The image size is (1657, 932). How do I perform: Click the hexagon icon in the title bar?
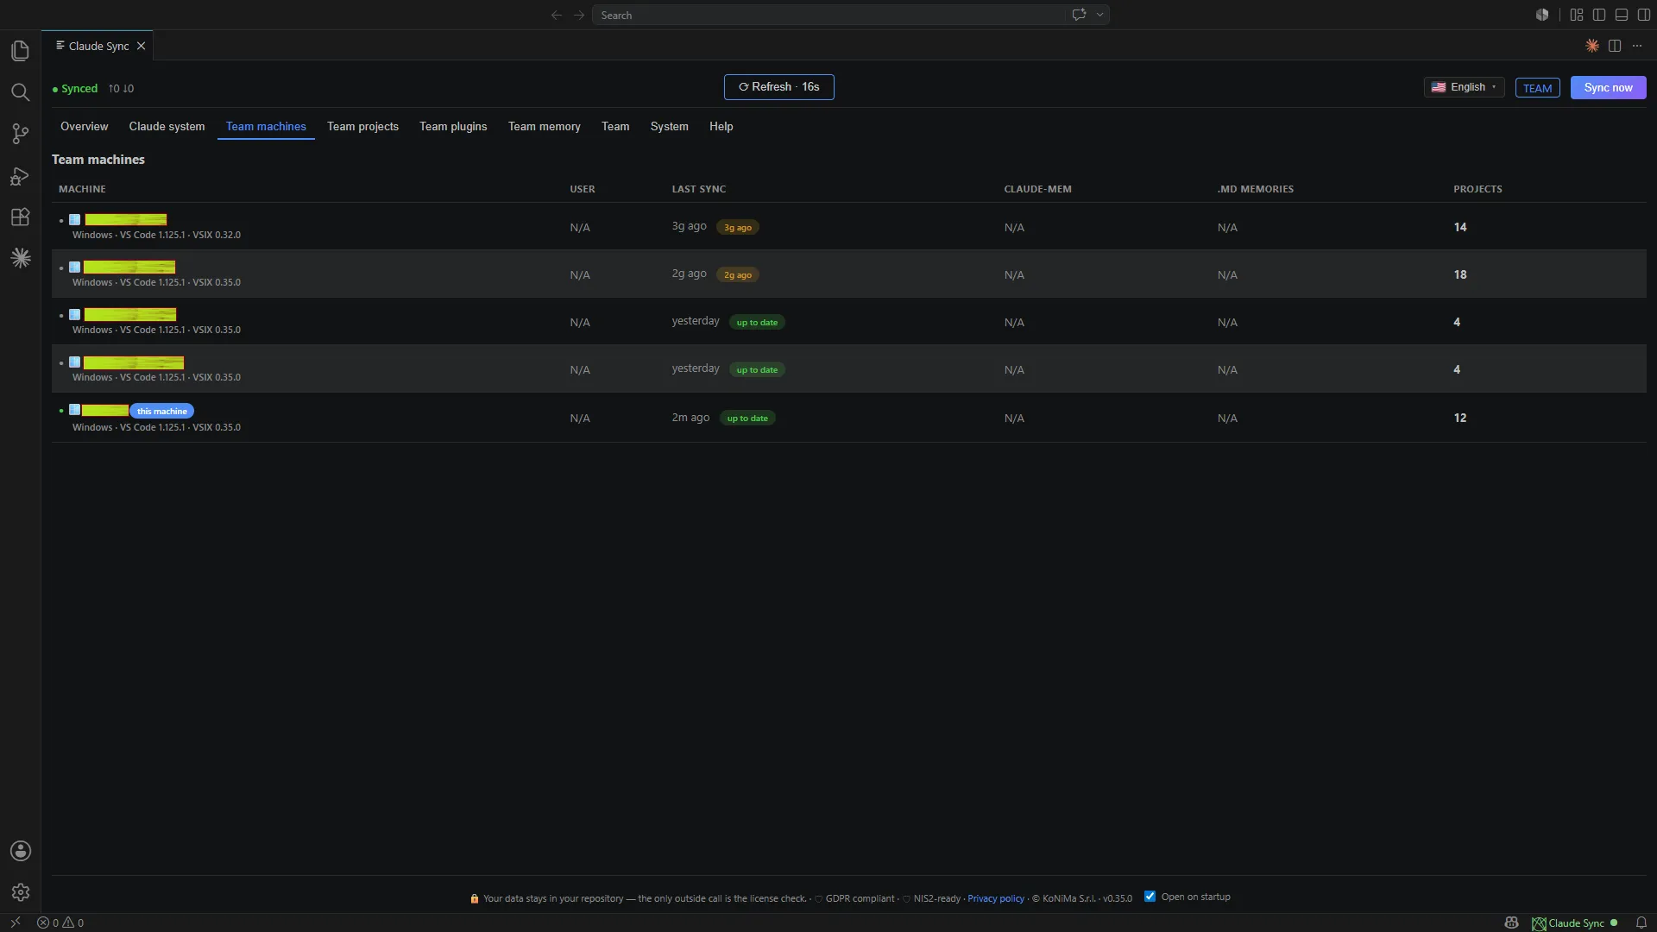click(x=1542, y=15)
